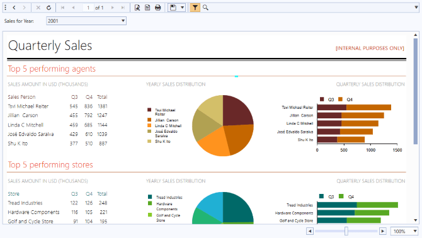Click the store total value 248
The image size is (422, 238).
coord(103,203)
